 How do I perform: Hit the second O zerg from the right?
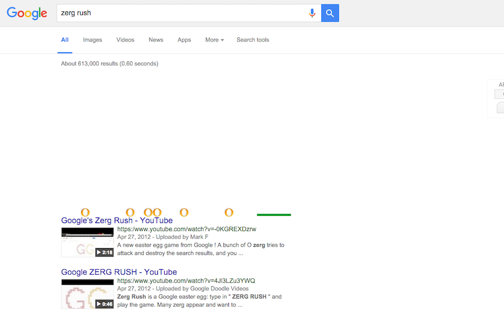[x=184, y=212]
